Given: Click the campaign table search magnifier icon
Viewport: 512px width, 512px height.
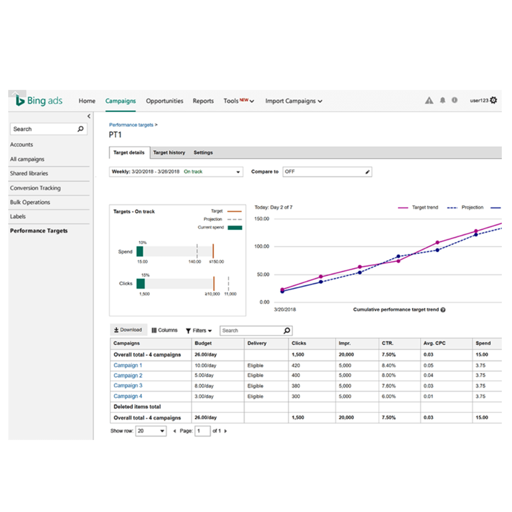Looking at the screenshot, I should coord(287,331).
